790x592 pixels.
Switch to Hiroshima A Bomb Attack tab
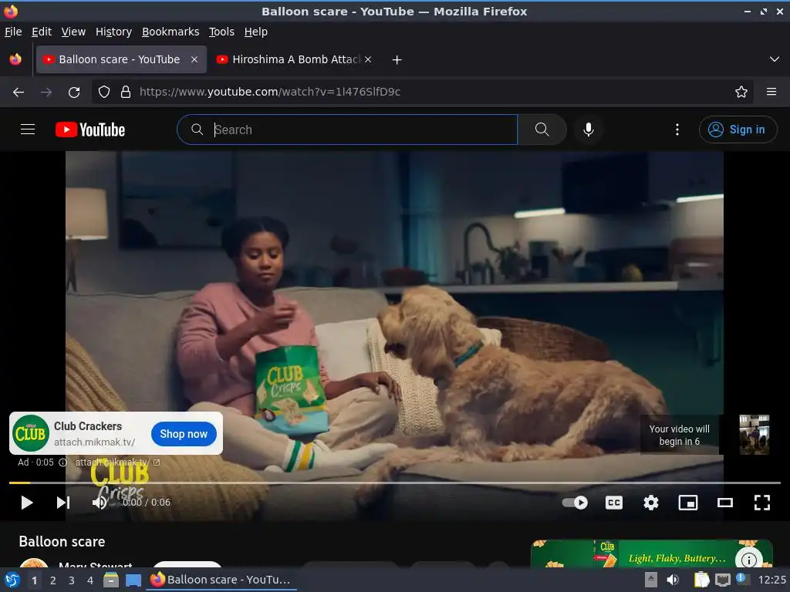point(294,59)
